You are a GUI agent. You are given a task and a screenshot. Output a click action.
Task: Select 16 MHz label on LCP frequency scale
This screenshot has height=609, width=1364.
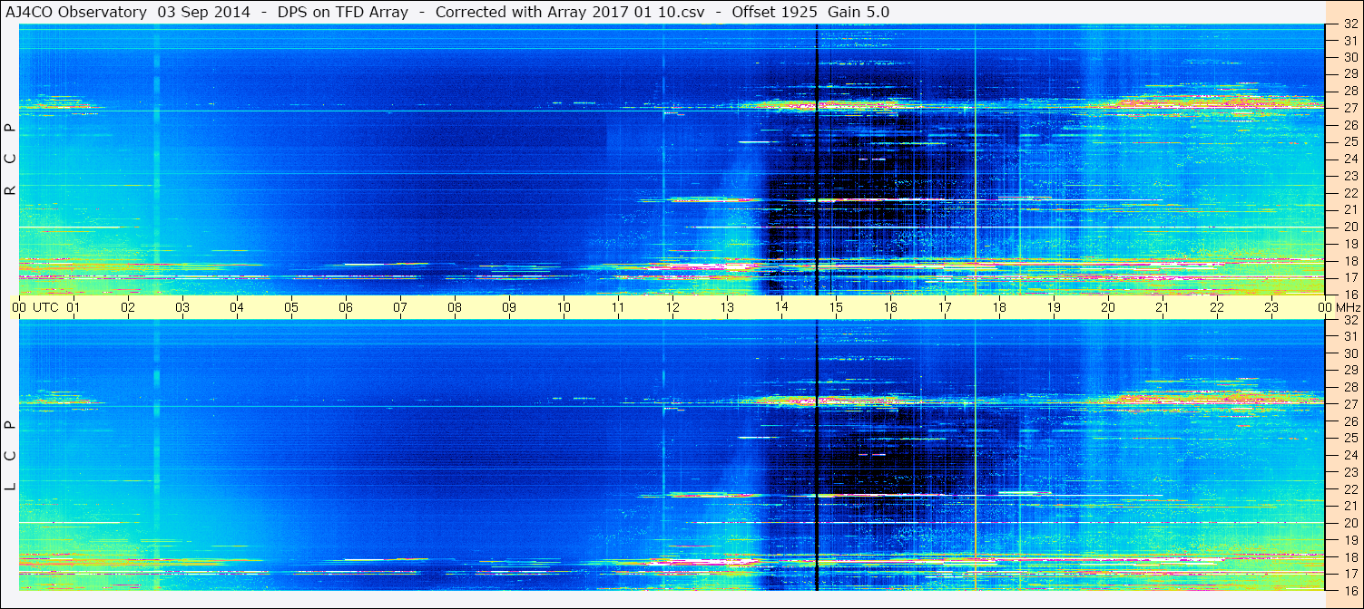click(x=1349, y=590)
